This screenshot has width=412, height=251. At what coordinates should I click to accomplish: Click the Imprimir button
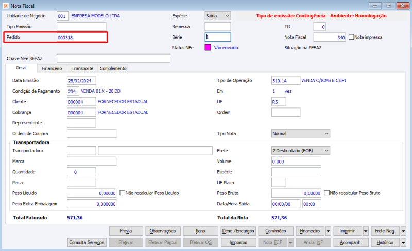click(x=348, y=231)
